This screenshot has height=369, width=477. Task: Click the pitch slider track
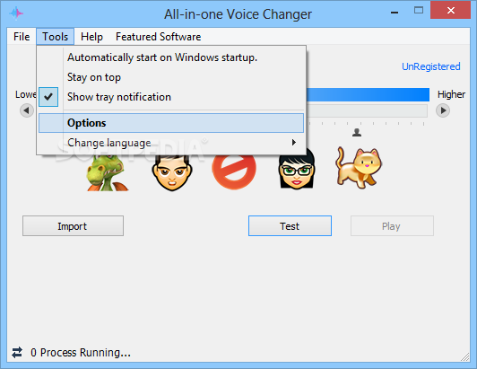point(367,111)
